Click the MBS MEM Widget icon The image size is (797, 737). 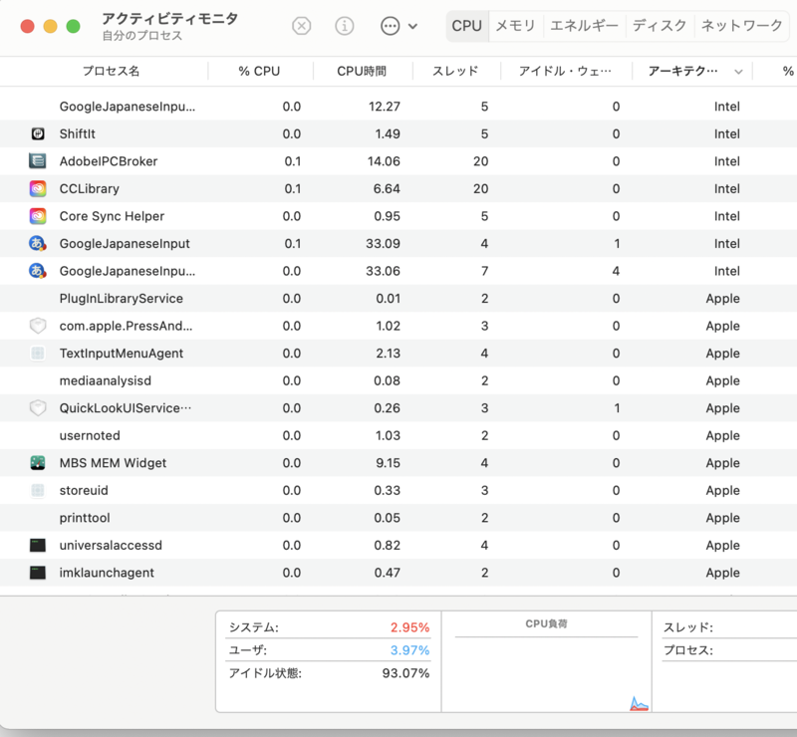38,463
